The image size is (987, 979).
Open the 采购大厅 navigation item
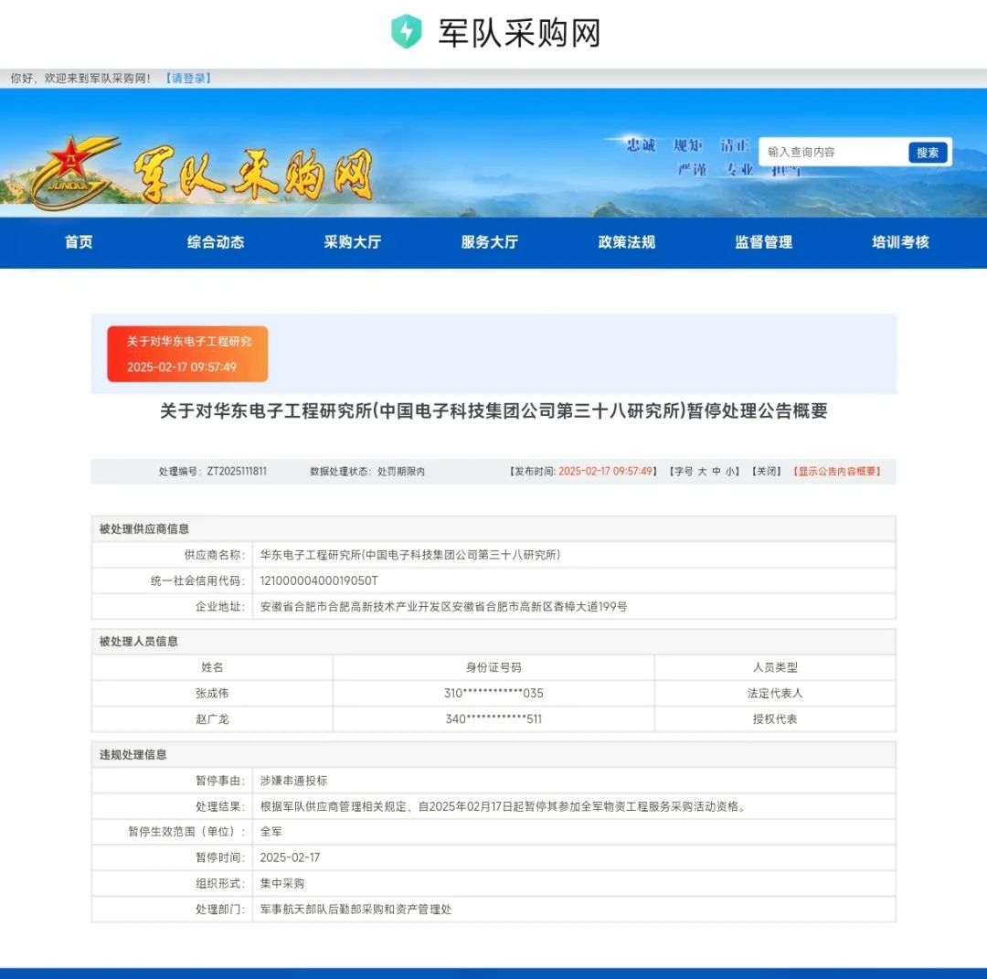[353, 242]
